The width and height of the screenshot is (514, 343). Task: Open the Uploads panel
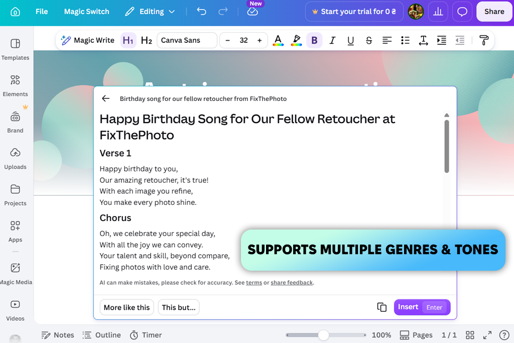(x=15, y=159)
